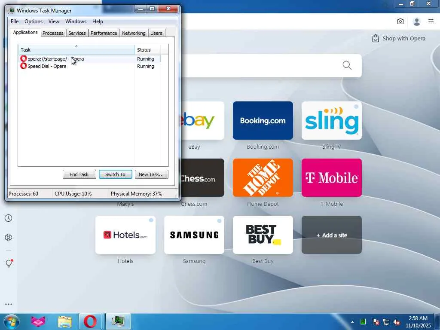Open the Opera snapshot camera icon
This screenshot has width=440, height=330.
click(x=400, y=21)
